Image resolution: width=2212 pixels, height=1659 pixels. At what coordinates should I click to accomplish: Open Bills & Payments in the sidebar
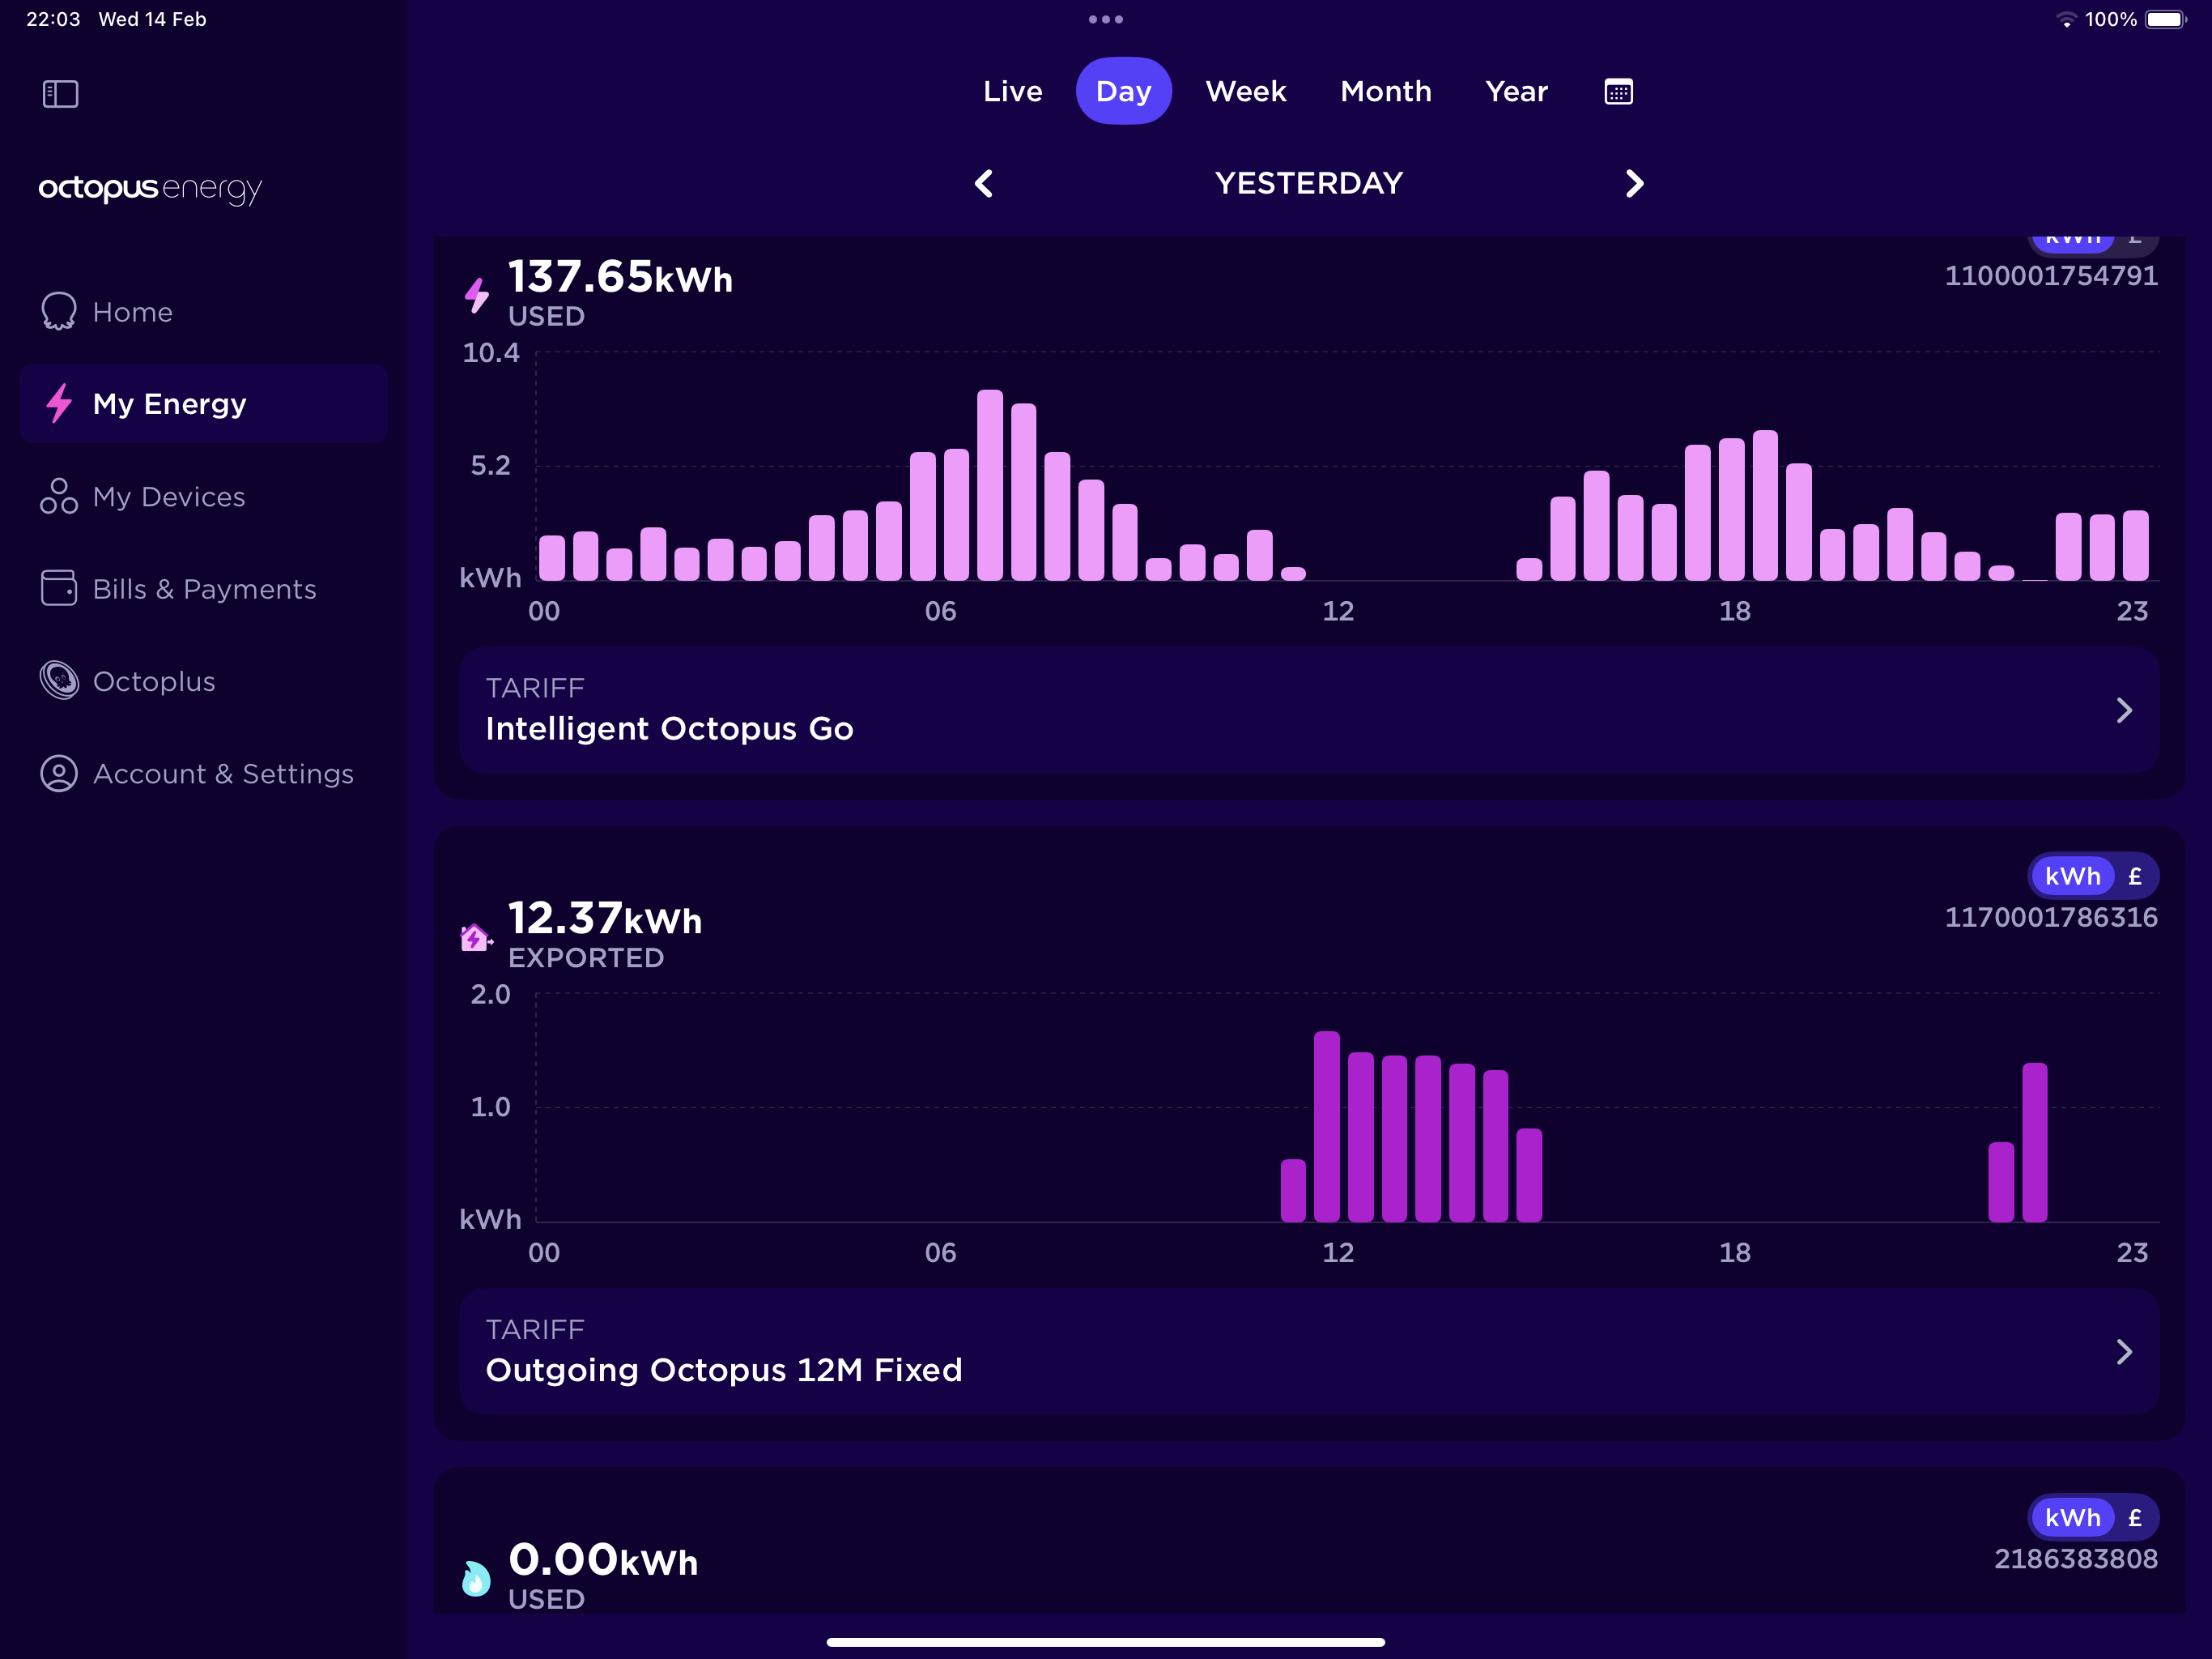203,588
